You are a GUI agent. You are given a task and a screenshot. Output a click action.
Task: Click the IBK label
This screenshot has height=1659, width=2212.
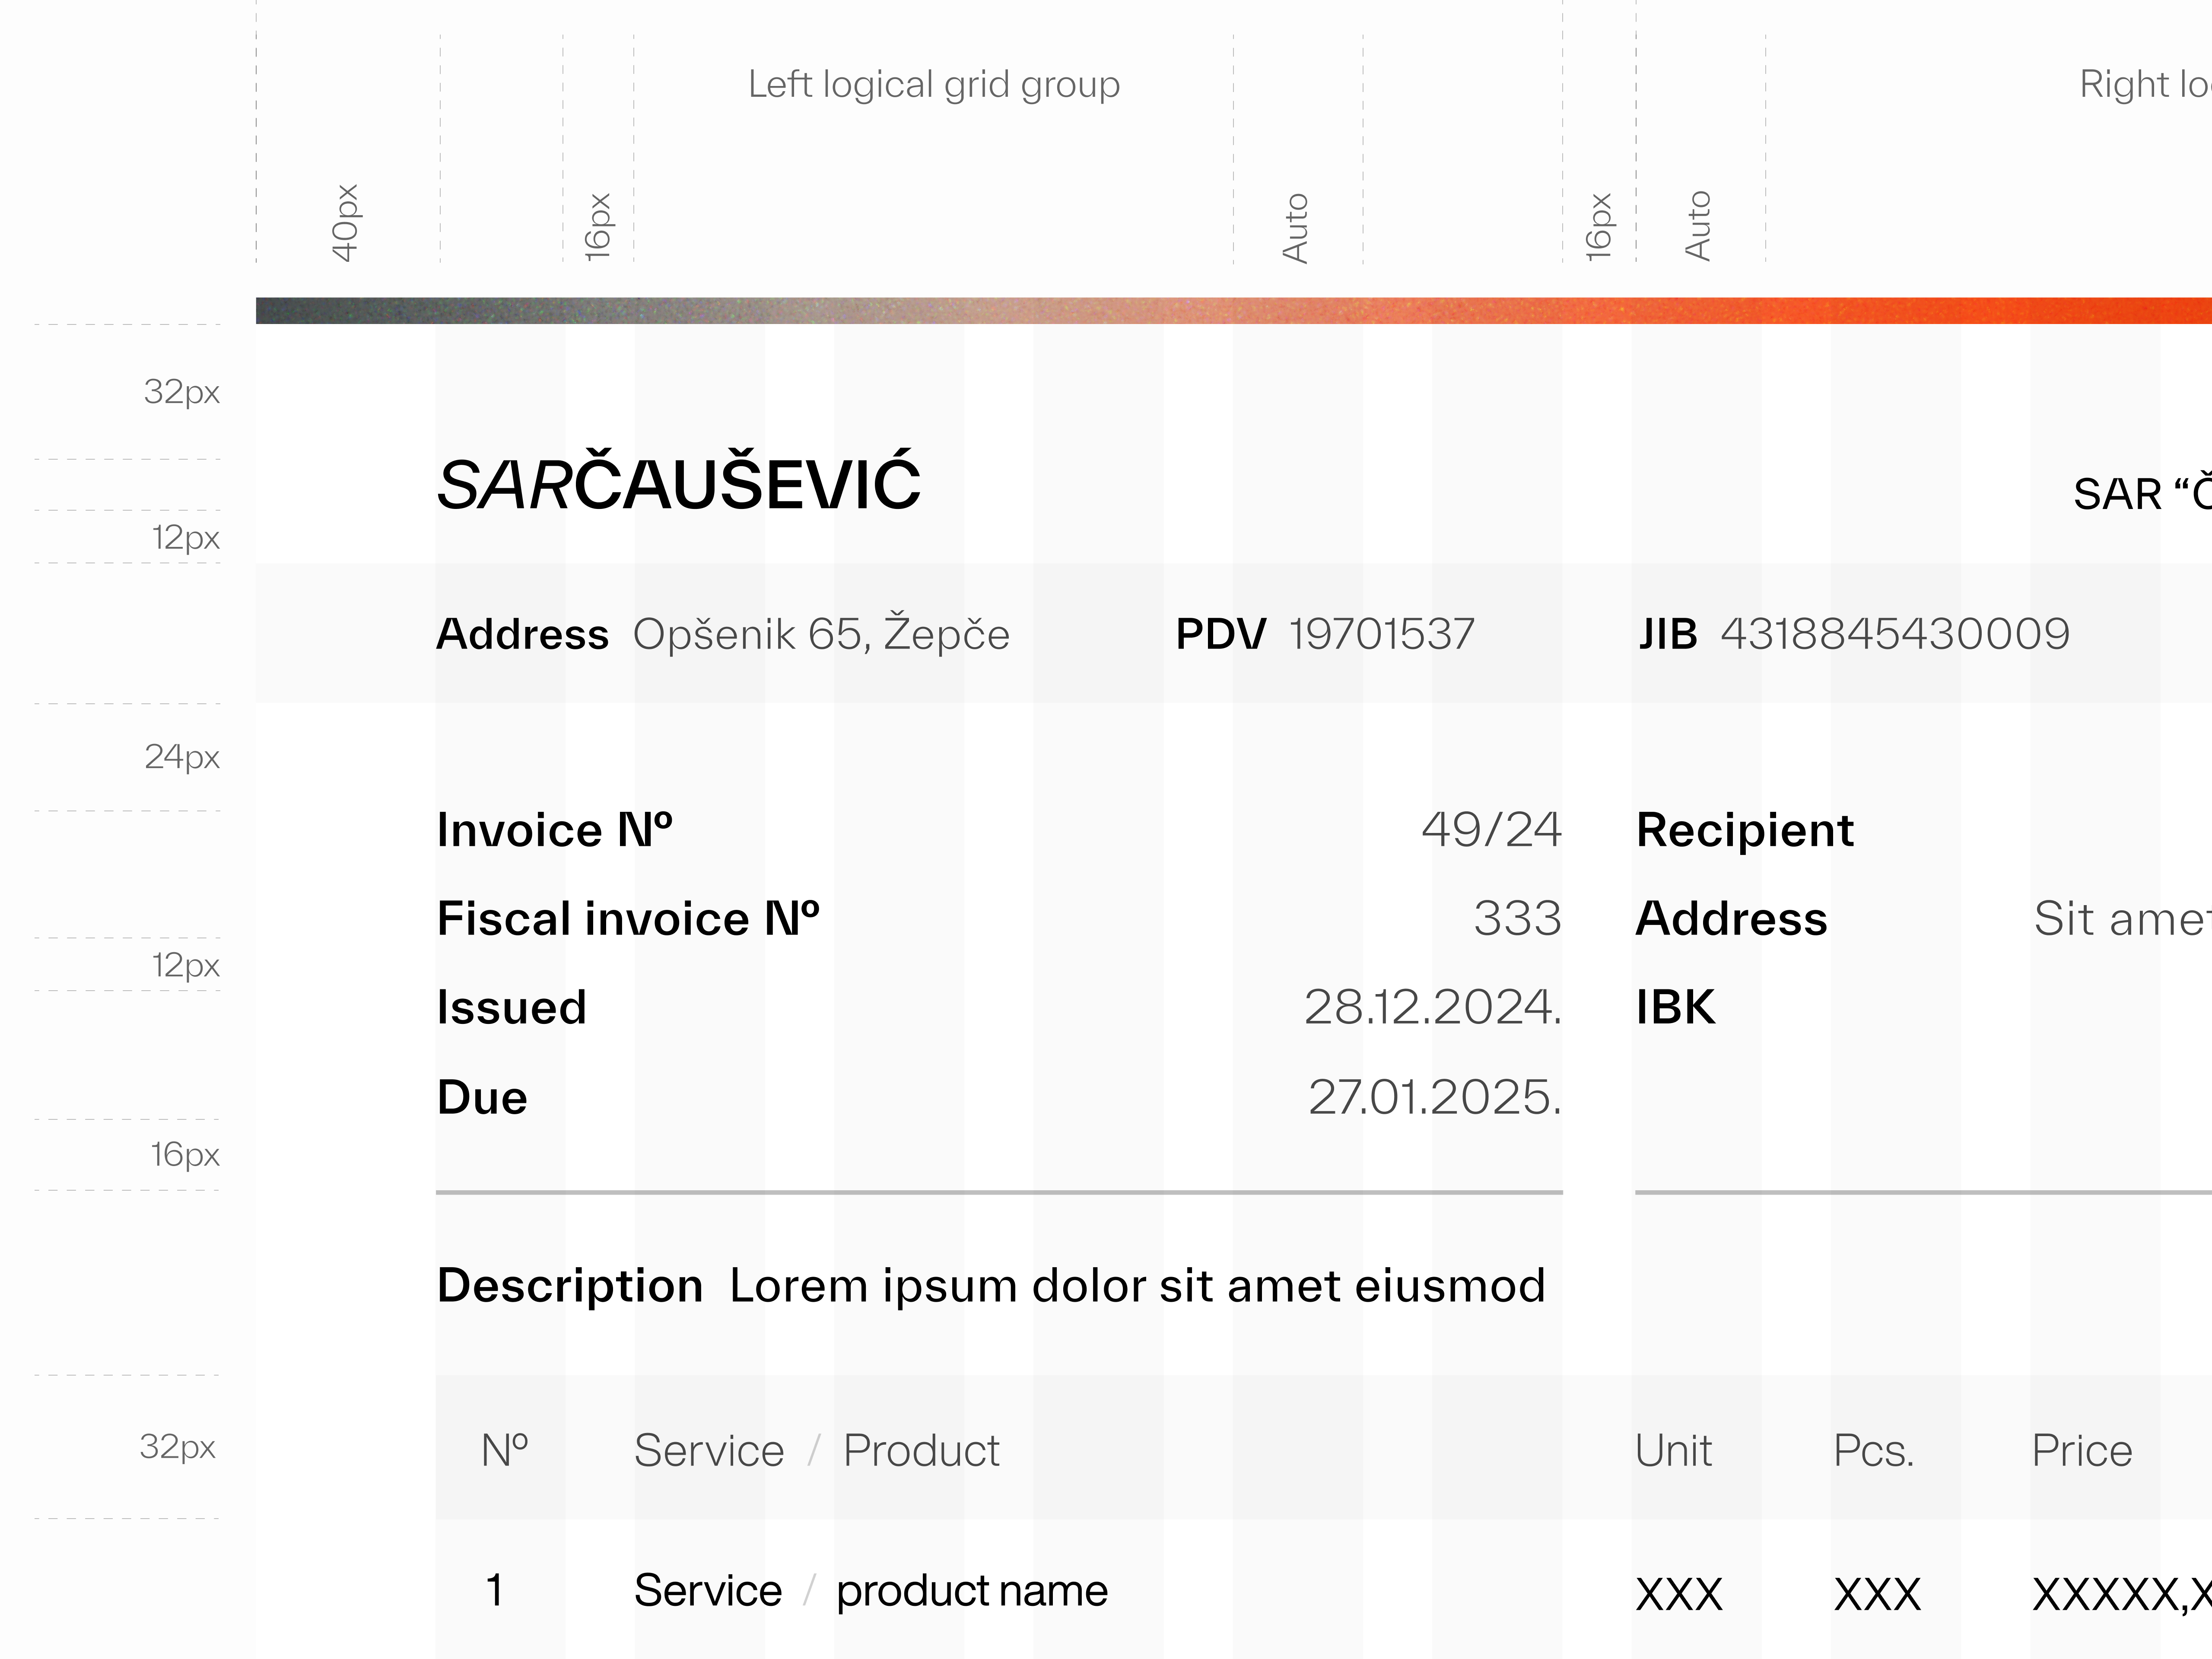point(1675,1007)
